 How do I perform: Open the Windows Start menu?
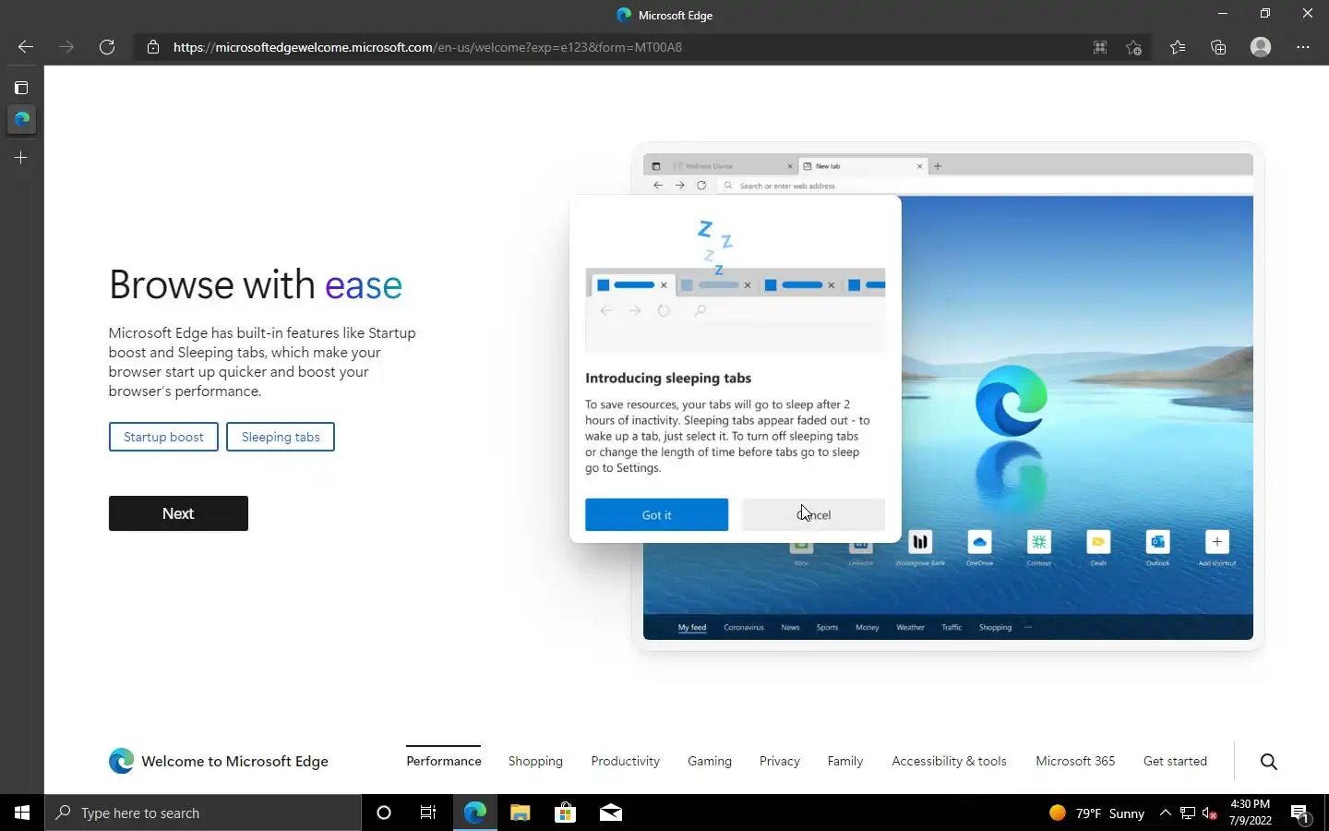(x=22, y=813)
